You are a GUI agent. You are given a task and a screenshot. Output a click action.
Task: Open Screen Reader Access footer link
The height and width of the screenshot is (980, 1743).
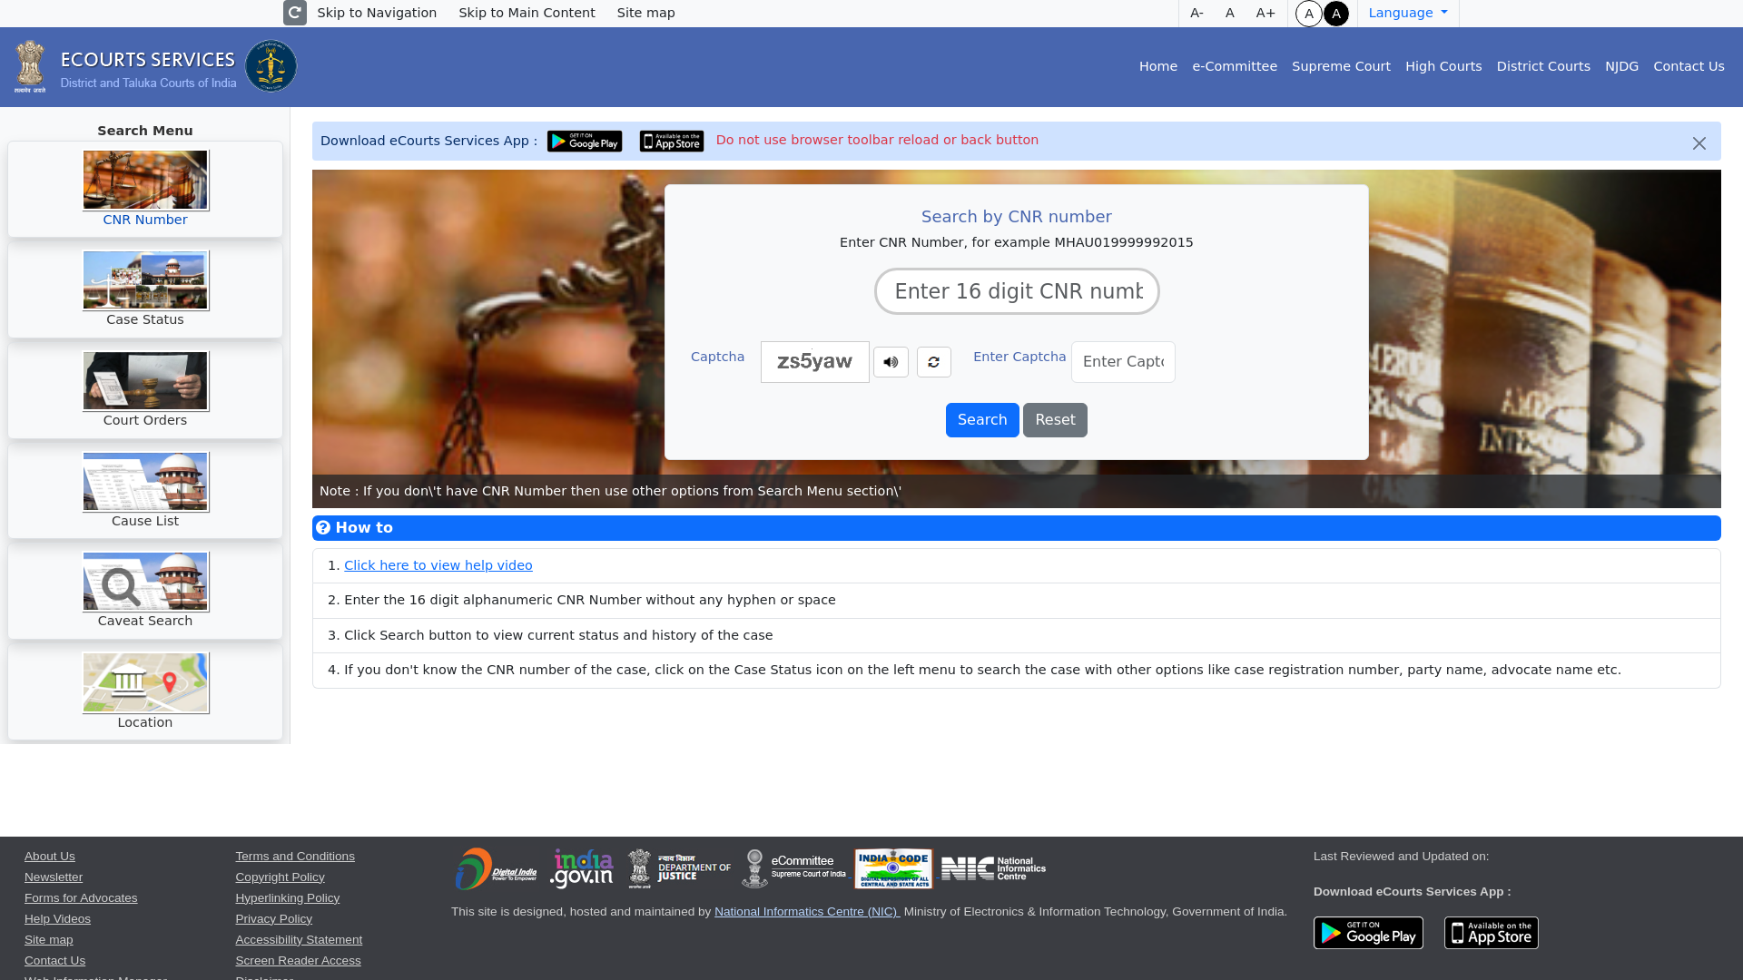tap(298, 961)
